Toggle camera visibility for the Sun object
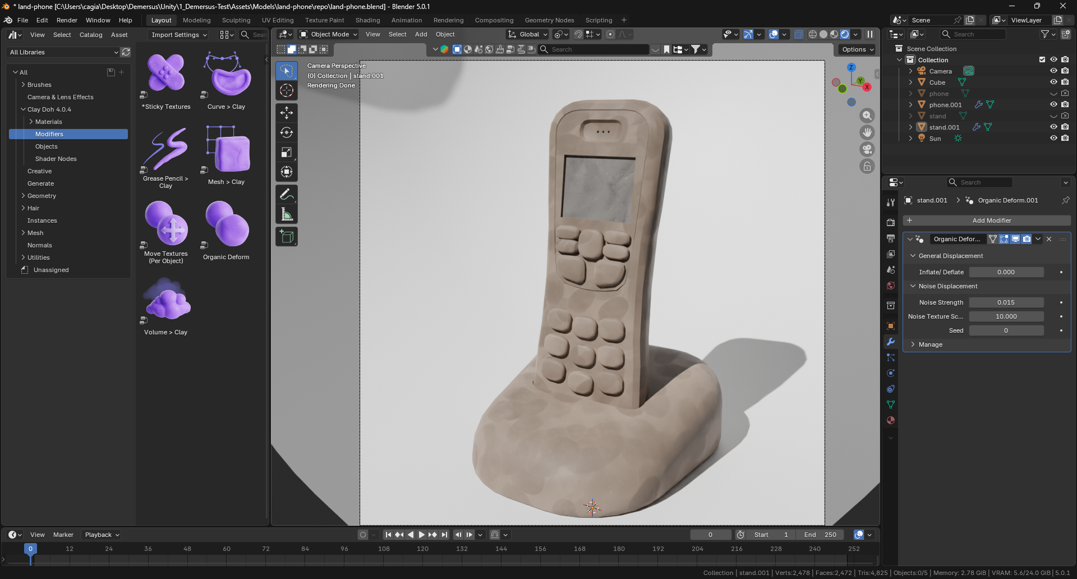Screen dimensions: 1077x579 [x=1065, y=138]
